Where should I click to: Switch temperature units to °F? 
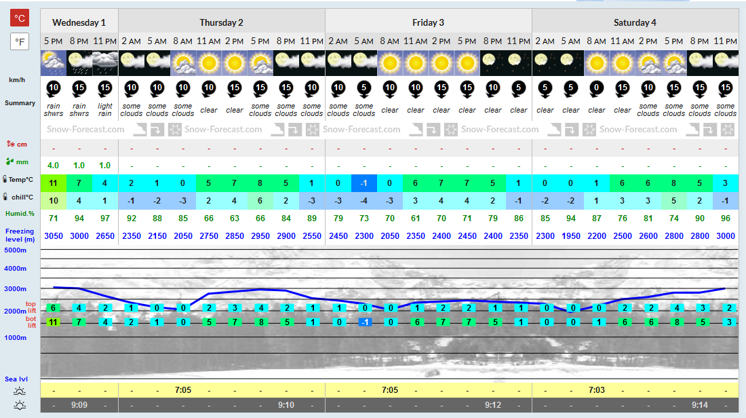point(20,41)
